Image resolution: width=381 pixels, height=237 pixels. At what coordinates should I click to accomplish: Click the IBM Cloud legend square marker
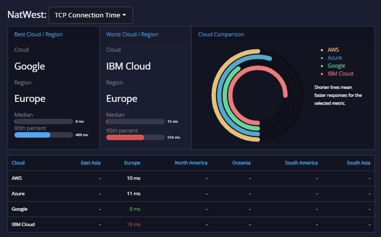tap(322, 74)
